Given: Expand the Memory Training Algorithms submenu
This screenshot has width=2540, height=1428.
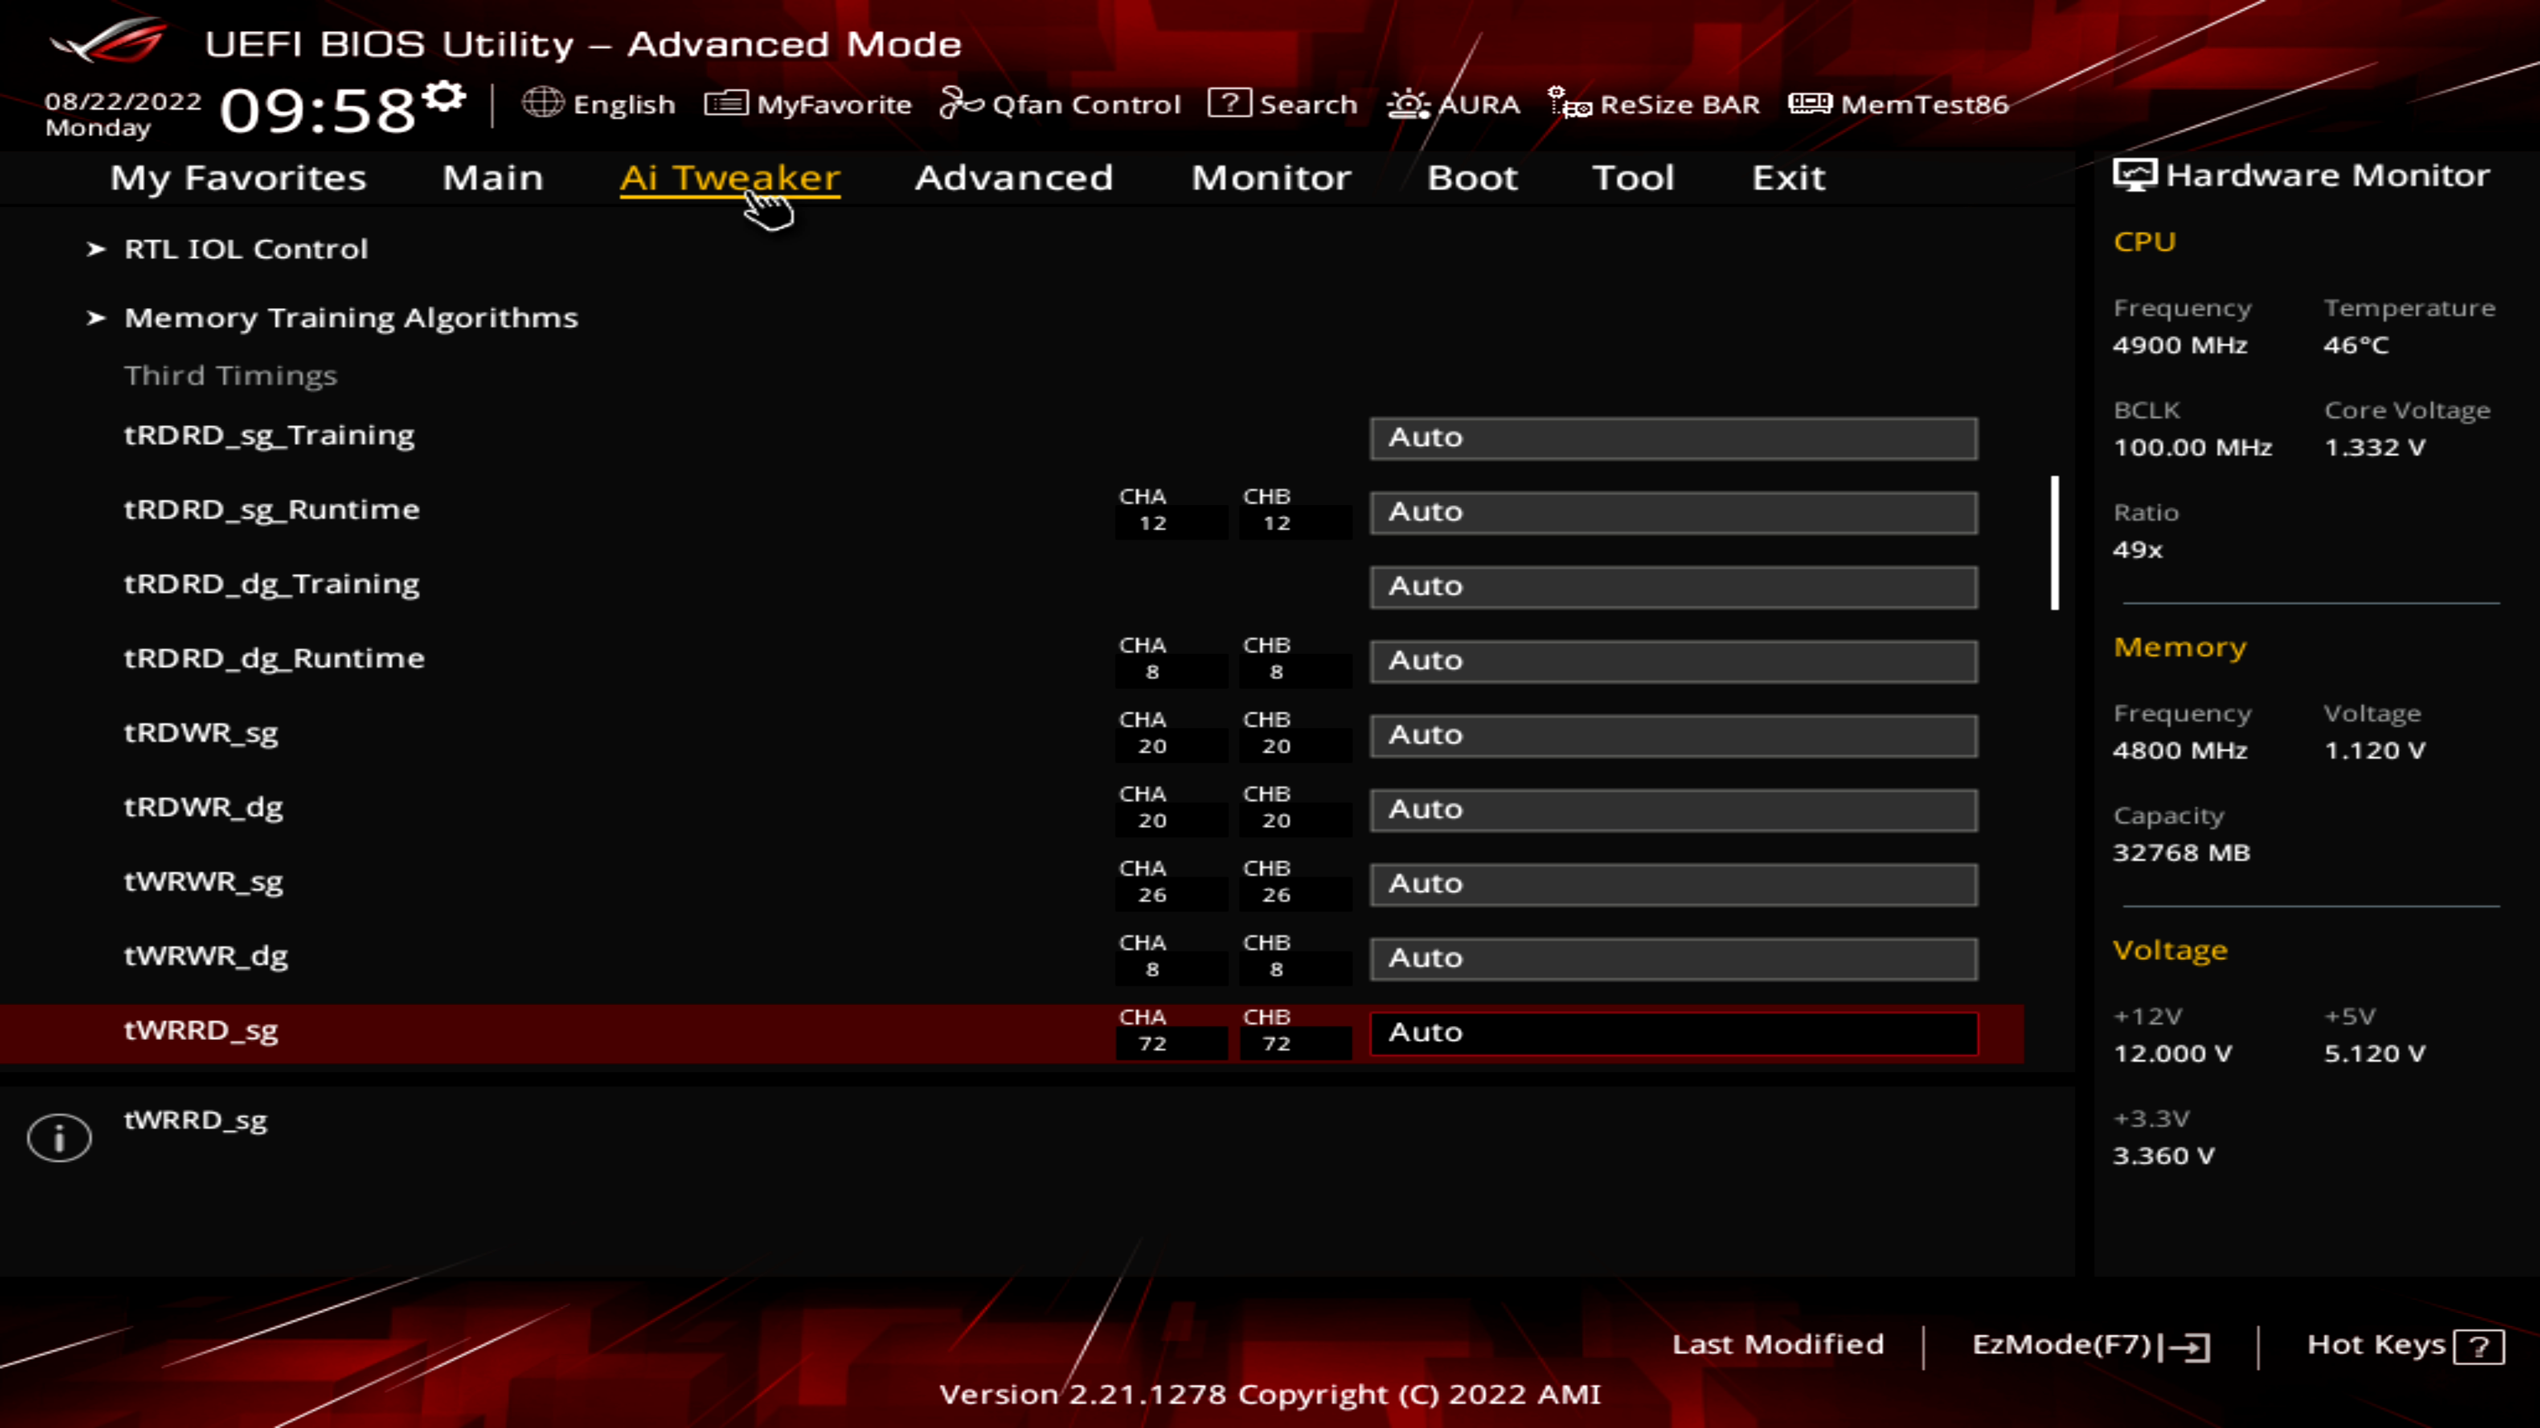Looking at the screenshot, I should coord(350,317).
